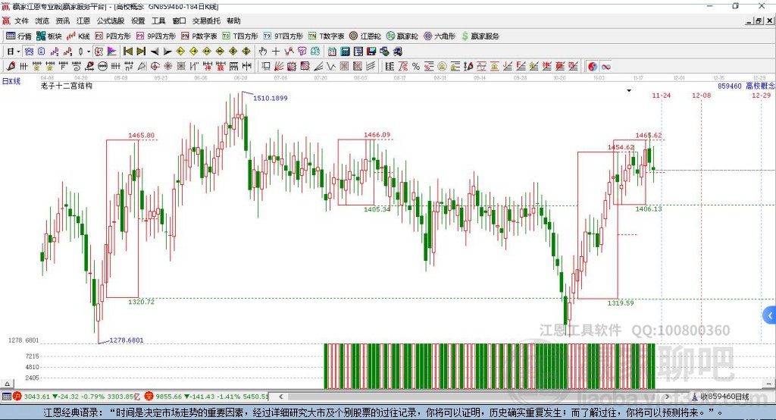Open the 公式选股 menu
776x420 pixels.
click(111, 20)
